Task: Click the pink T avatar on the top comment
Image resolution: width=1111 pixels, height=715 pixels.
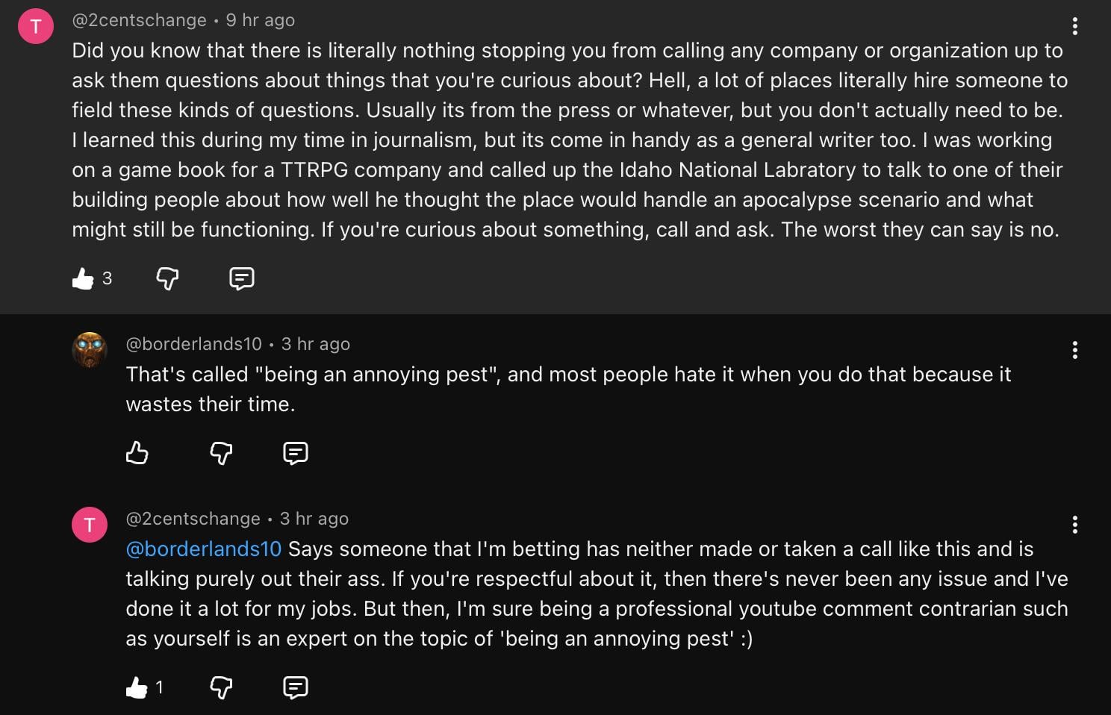Action: pyautogui.click(x=35, y=27)
